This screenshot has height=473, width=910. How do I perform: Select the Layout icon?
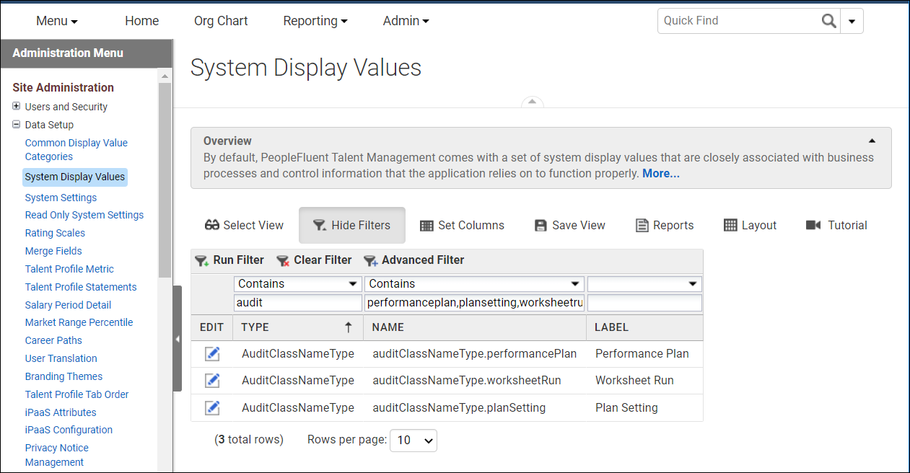point(731,225)
